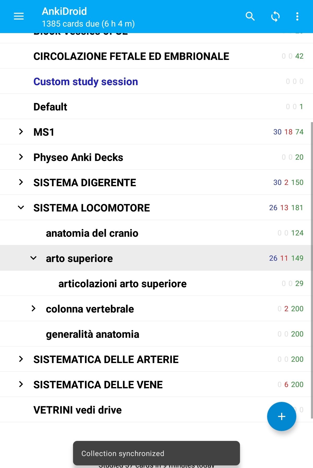Expand the SISTEMA DIGERENTE deck
This screenshot has height=468, width=313.
point(21,182)
